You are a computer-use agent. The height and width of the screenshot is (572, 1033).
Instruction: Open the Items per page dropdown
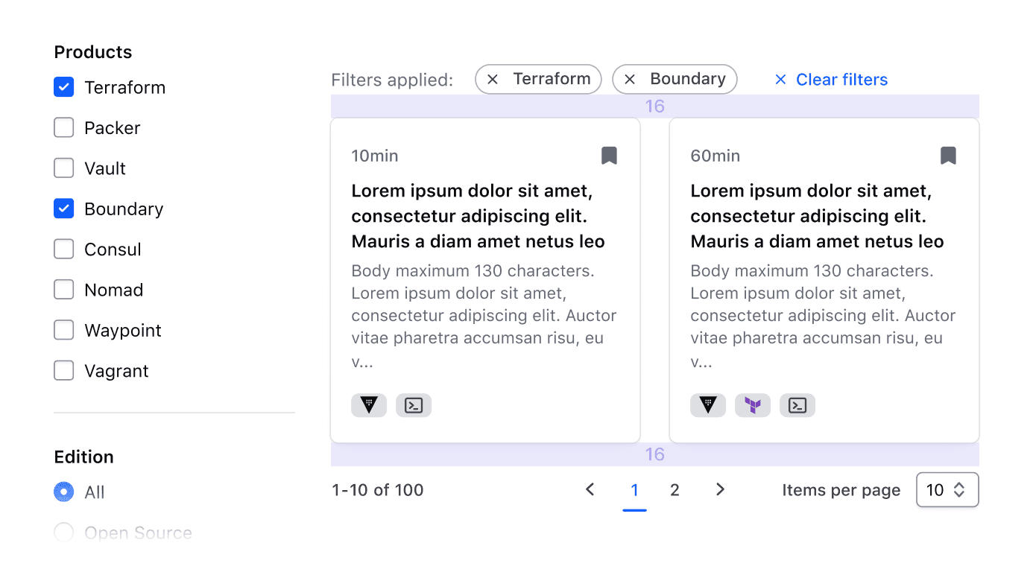coord(947,489)
